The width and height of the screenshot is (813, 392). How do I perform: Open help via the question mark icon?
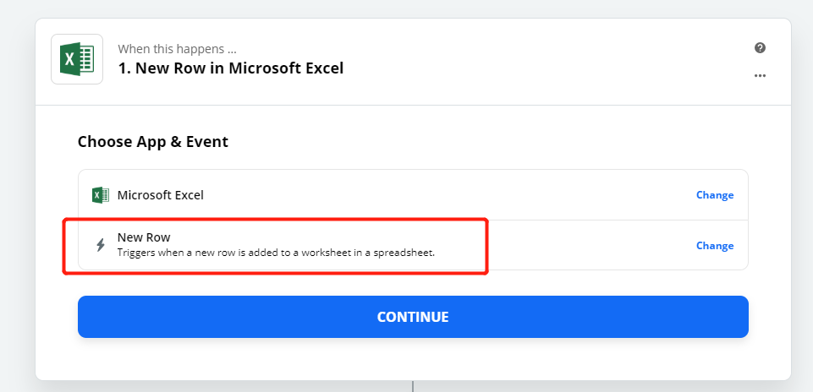point(760,48)
